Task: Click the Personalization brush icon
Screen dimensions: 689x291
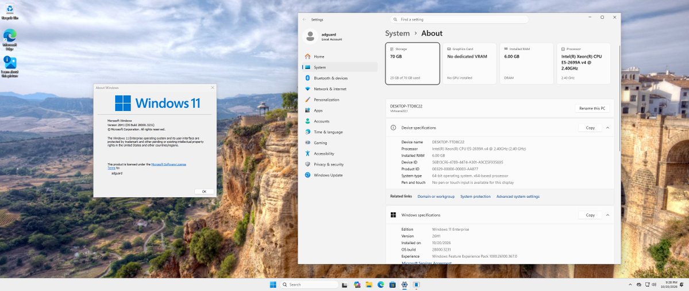Action: [307, 99]
